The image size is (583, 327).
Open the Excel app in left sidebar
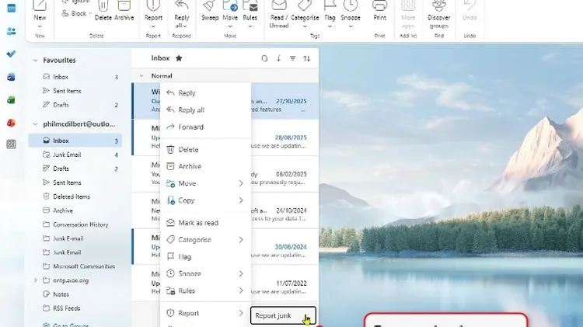pos(11,99)
